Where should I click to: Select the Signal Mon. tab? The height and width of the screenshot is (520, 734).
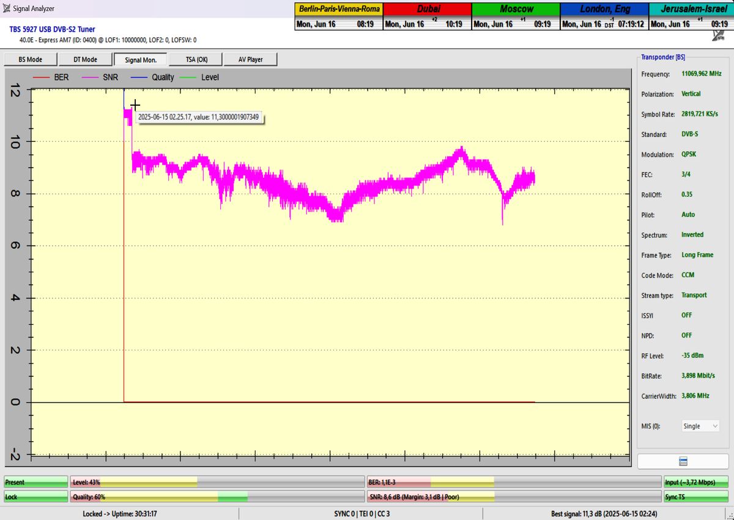pyautogui.click(x=140, y=59)
